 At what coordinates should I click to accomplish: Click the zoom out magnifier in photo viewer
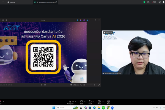click(x=81, y=85)
